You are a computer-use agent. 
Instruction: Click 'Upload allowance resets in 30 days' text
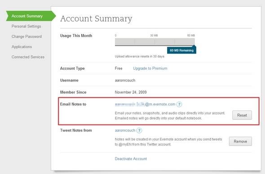[x=139, y=56]
